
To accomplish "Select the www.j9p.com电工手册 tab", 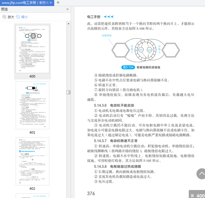I will (27, 3).
